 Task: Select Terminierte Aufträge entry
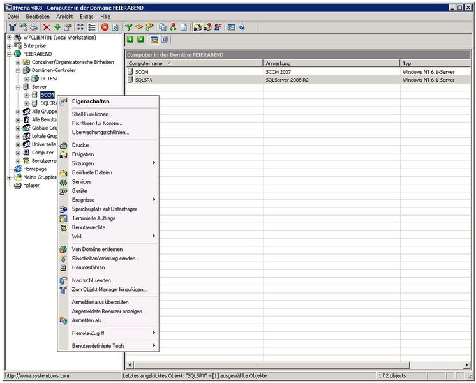[108, 218]
